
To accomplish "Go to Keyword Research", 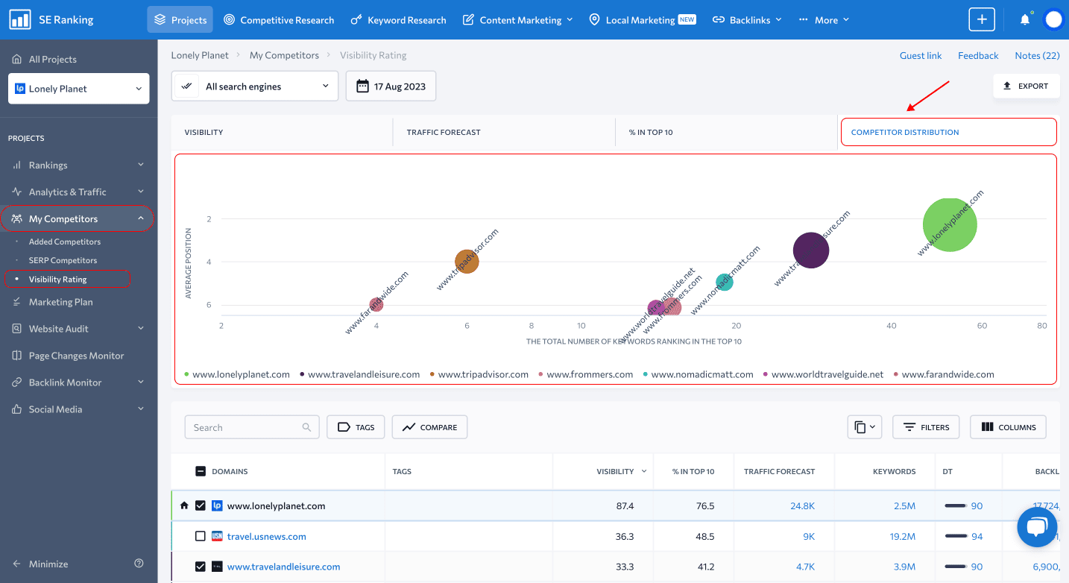I will (x=399, y=20).
